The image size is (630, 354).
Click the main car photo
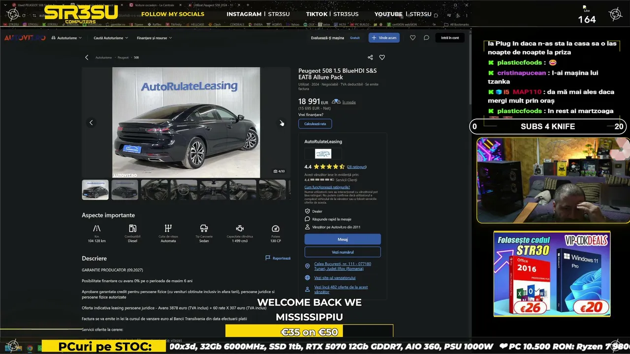[x=186, y=122]
